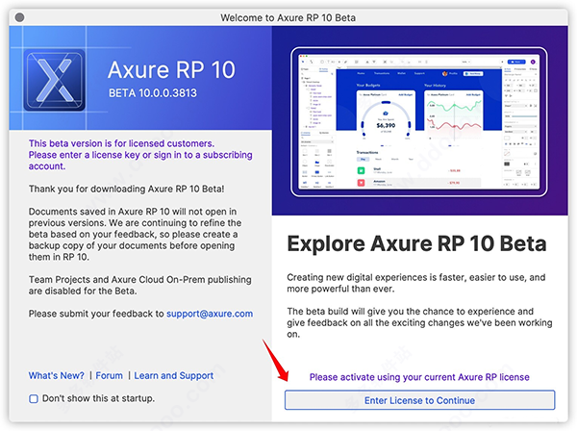
Task: Click the licensed customers beta notice text
Action: tap(140, 155)
